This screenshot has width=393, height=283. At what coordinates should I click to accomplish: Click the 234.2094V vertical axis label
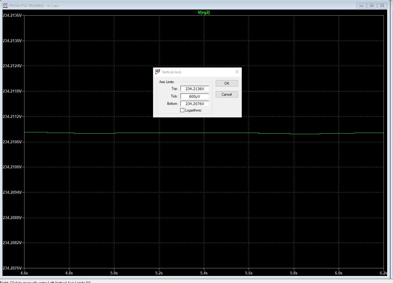point(12,192)
